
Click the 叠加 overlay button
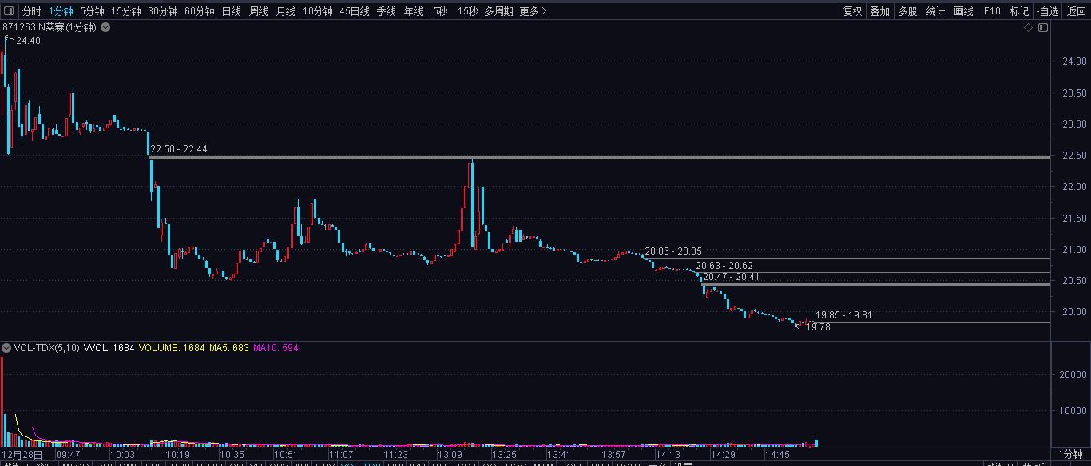point(879,11)
